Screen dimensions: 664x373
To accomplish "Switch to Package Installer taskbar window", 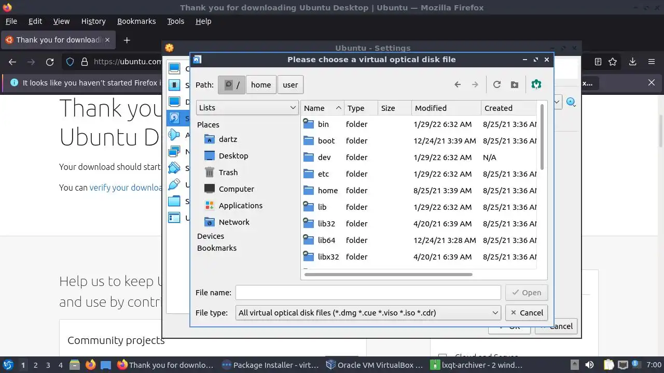I will (270, 365).
